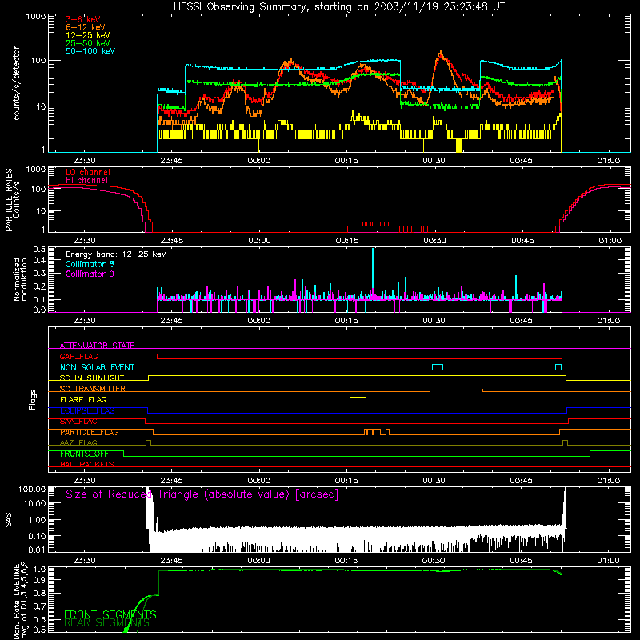Click the ECLIPSE_FLAG label
Viewport: 640px width, 640px height.
coord(87,410)
